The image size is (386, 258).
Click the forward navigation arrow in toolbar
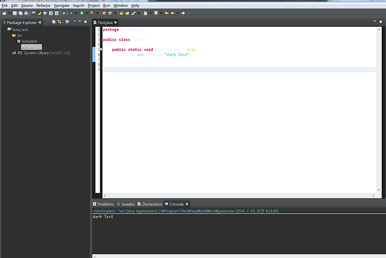click(183, 13)
